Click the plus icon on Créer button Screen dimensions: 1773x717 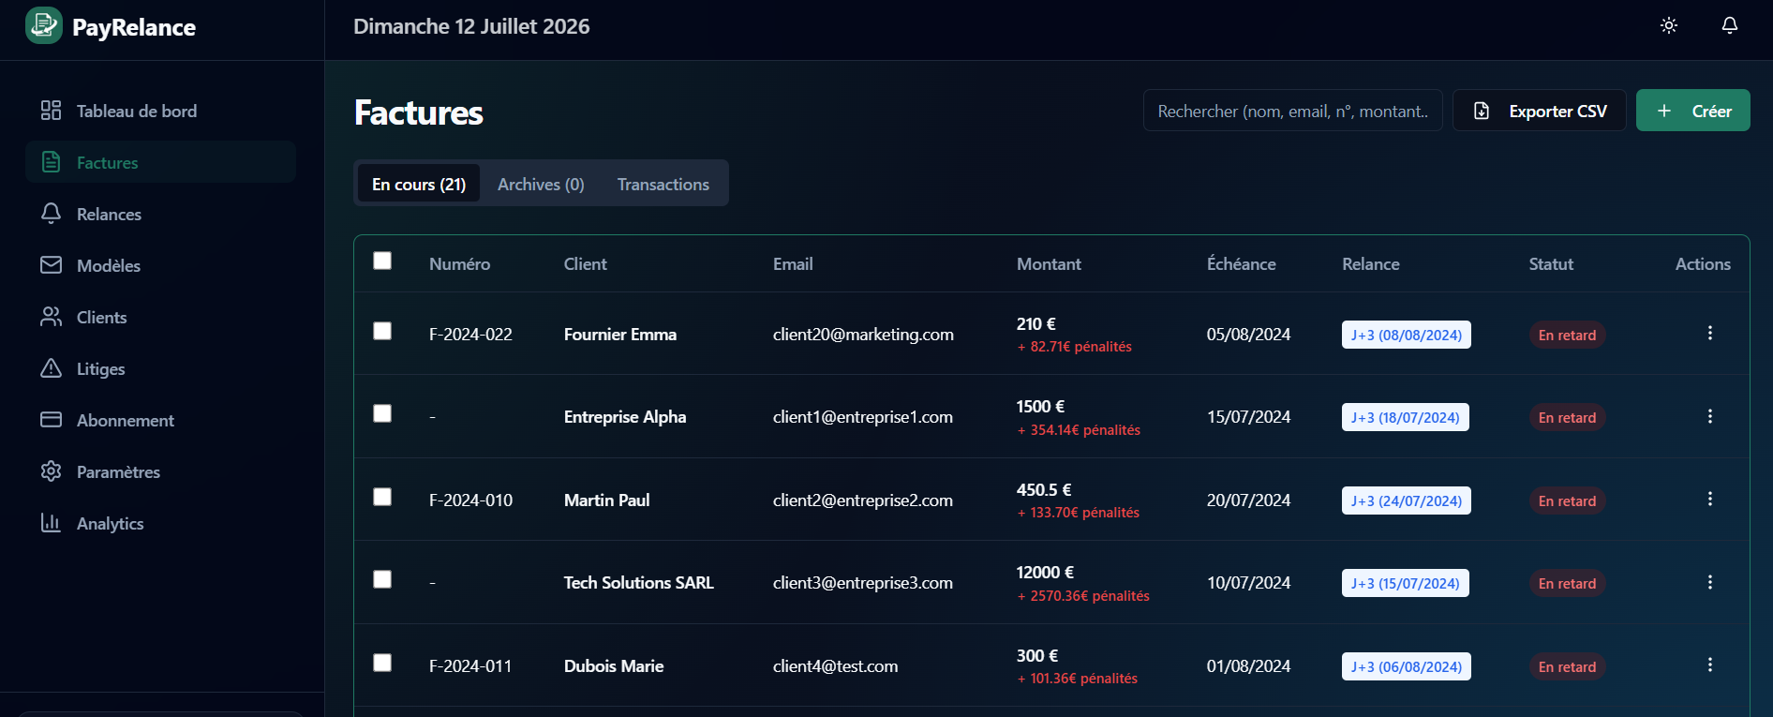pos(1664,111)
